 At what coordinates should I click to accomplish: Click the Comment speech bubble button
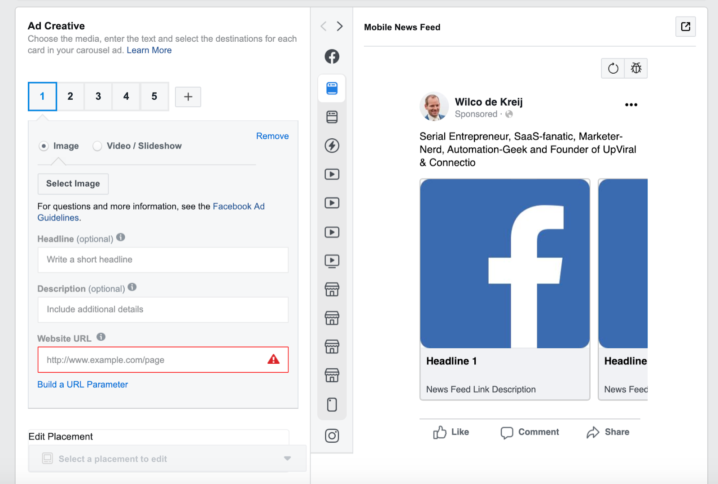pos(530,432)
